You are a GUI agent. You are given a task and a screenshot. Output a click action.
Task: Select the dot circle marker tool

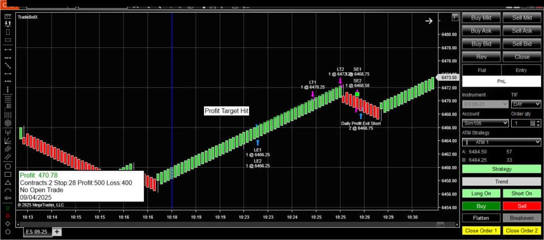coord(8,232)
